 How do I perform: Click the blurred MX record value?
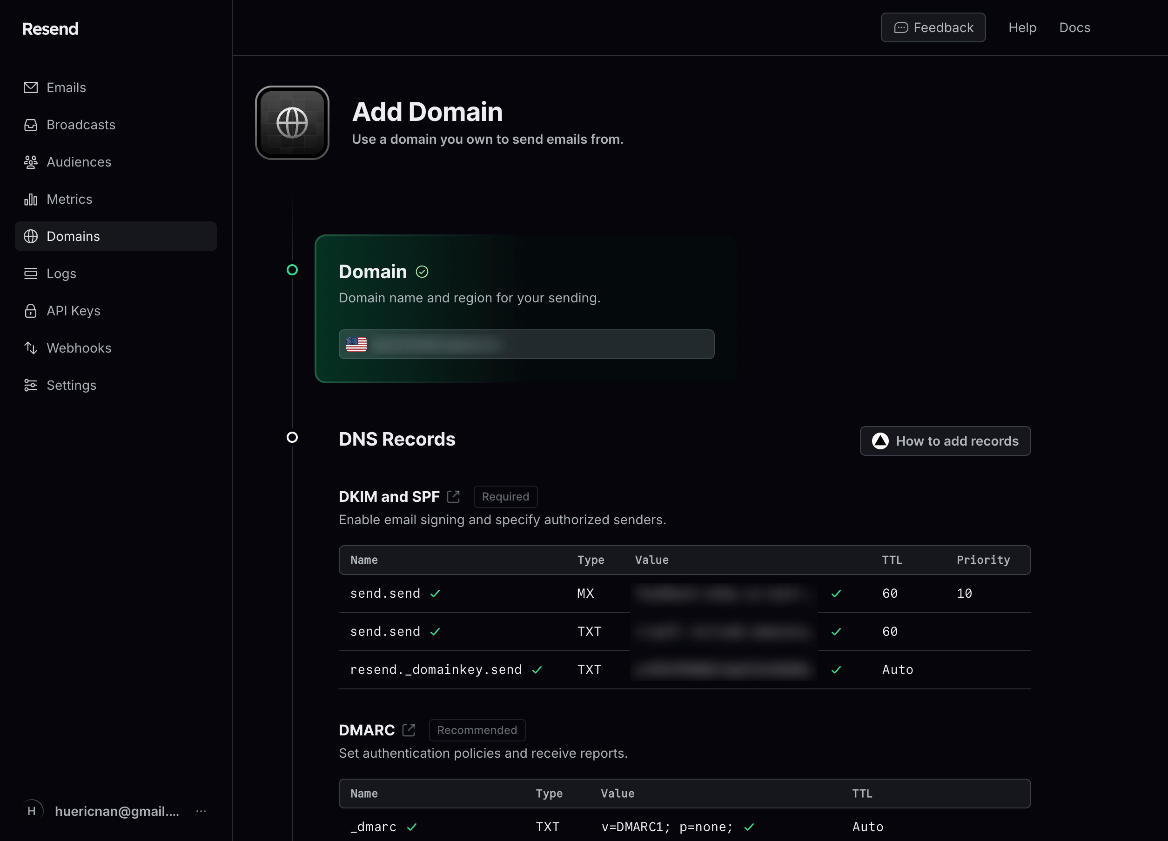(x=724, y=594)
